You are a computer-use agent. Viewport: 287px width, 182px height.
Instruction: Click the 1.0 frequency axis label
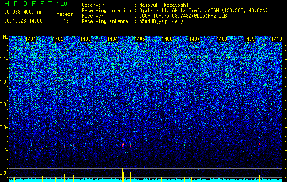pyautogui.click(x=4, y=82)
